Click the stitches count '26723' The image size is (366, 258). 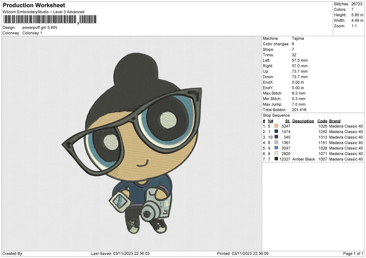pyautogui.click(x=357, y=4)
